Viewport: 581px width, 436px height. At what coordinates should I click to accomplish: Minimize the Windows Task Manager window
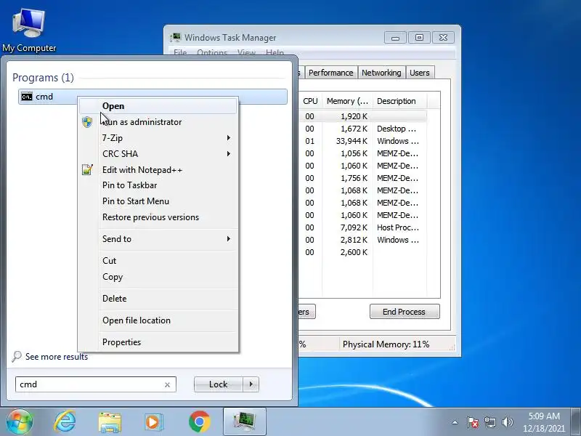(395, 38)
